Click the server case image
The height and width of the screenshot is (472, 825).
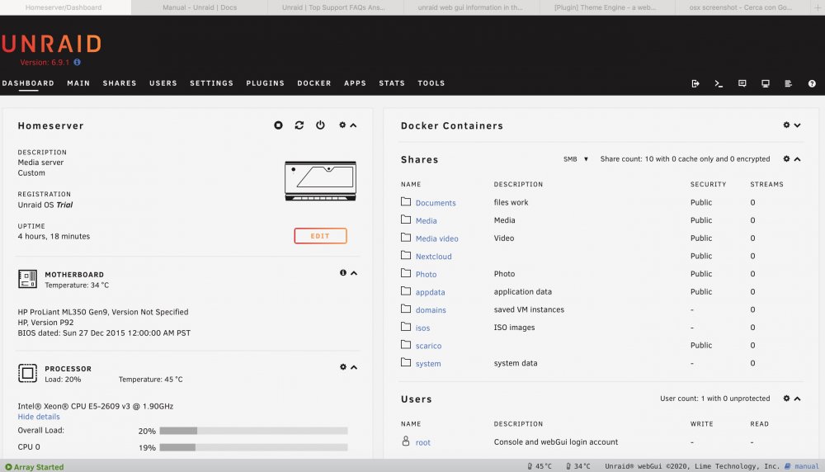(320, 181)
